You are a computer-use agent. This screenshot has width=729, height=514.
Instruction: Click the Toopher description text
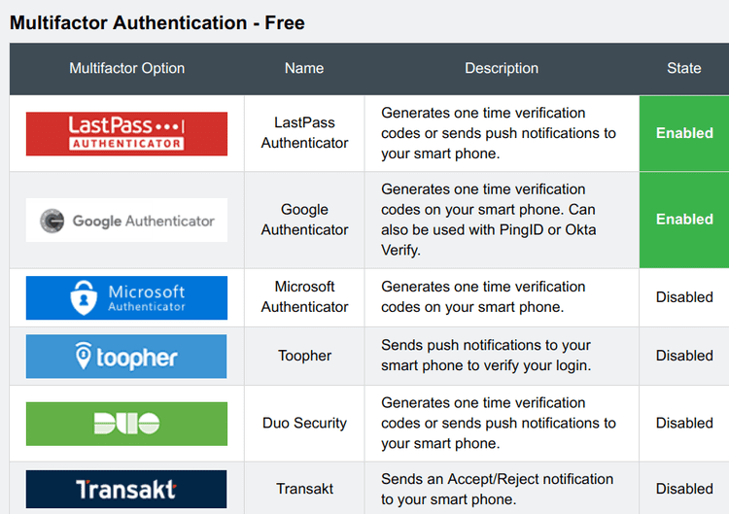click(486, 356)
